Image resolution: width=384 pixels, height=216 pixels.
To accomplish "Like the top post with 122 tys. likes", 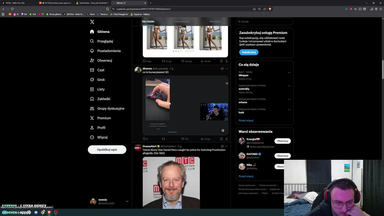I will coord(183,61).
